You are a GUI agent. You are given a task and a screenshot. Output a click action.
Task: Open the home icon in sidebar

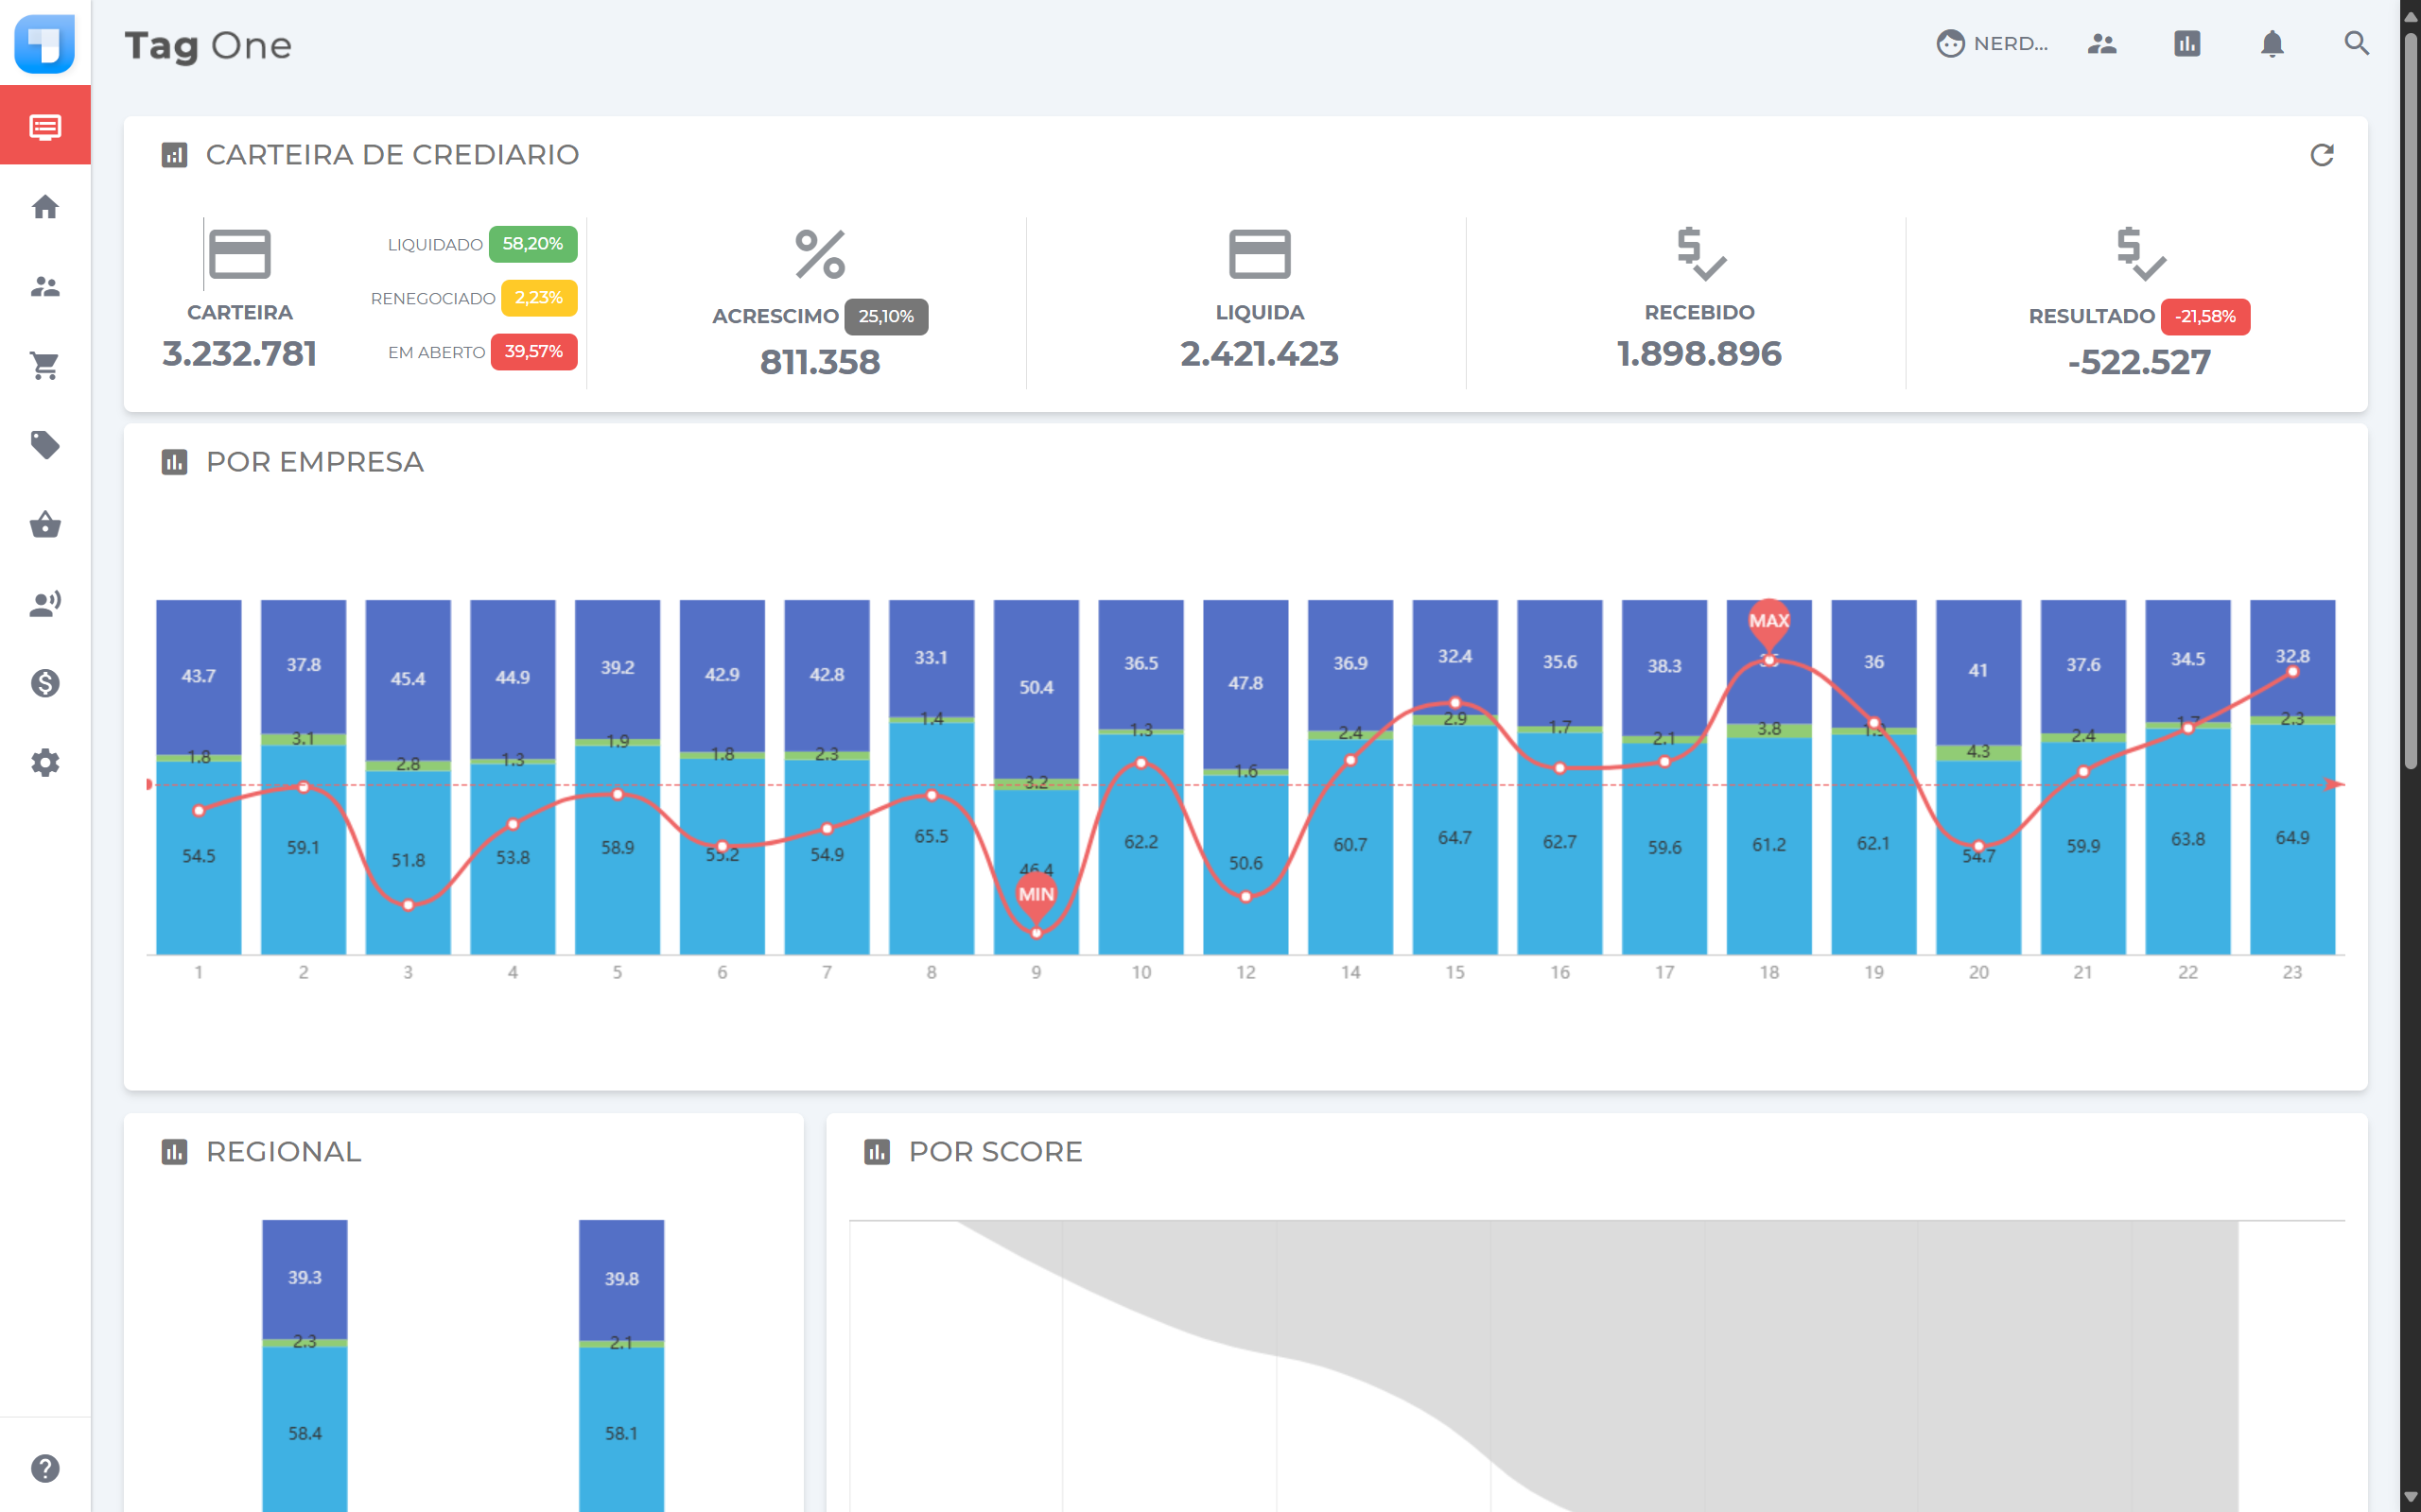coord(45,207)
